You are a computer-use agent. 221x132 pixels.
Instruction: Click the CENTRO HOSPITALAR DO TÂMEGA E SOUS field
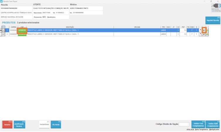tap(16, 13)
